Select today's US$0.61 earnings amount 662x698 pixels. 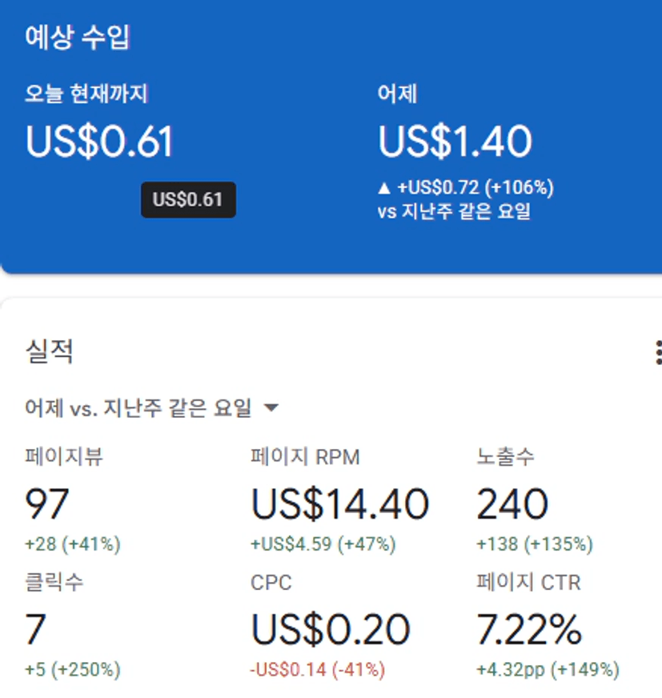pos(99,142)
